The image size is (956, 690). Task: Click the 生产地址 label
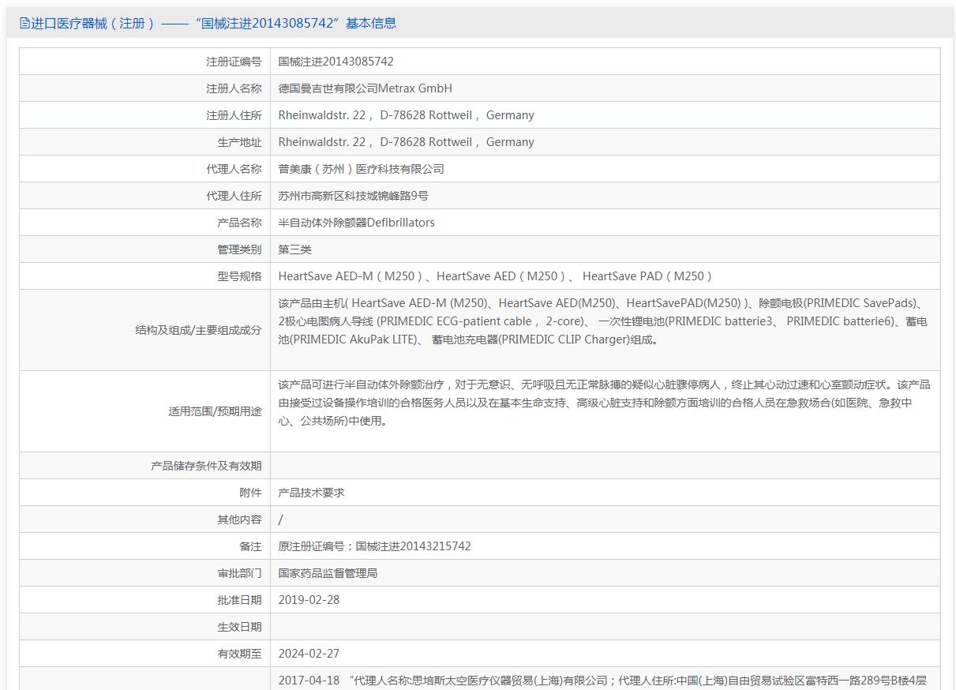pos(239,142)
